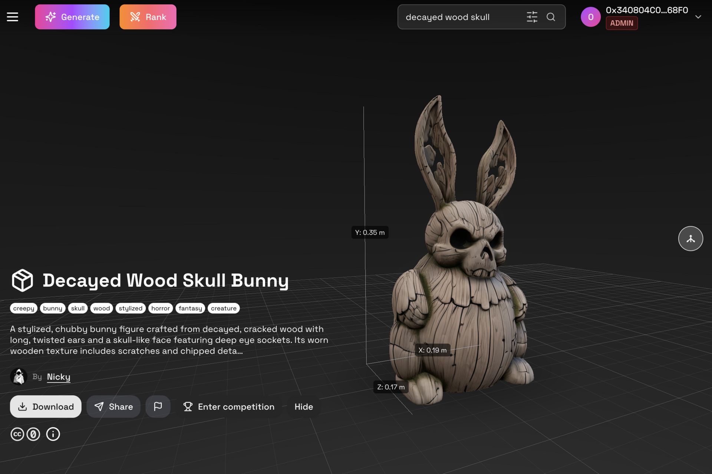Viewport: 712px width, 474px height.
Task: Select the Generate sparkle icon
Action: click(x=51, y=17)
